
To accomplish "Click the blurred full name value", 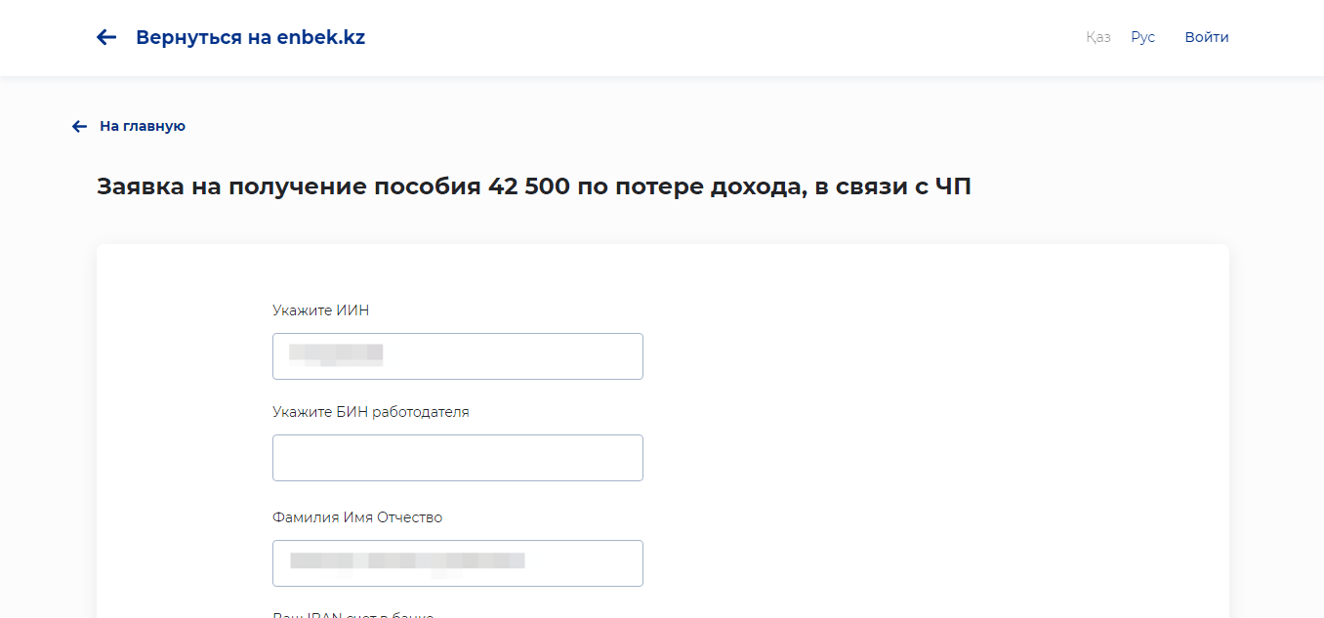I will tap(407, 561).
